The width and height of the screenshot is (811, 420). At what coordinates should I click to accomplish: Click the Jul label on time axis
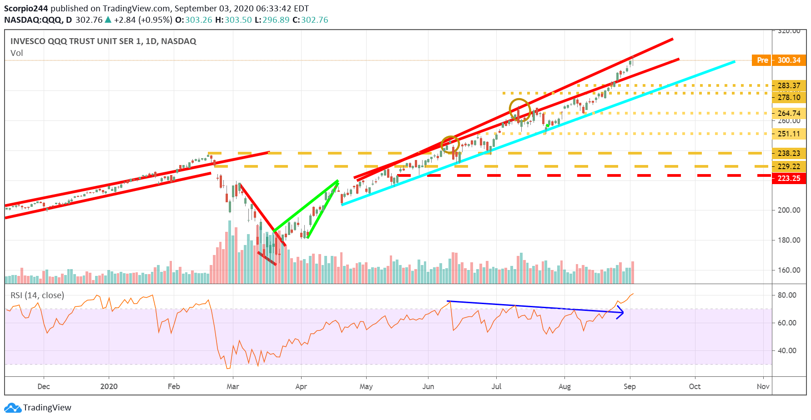pos(496,386)
